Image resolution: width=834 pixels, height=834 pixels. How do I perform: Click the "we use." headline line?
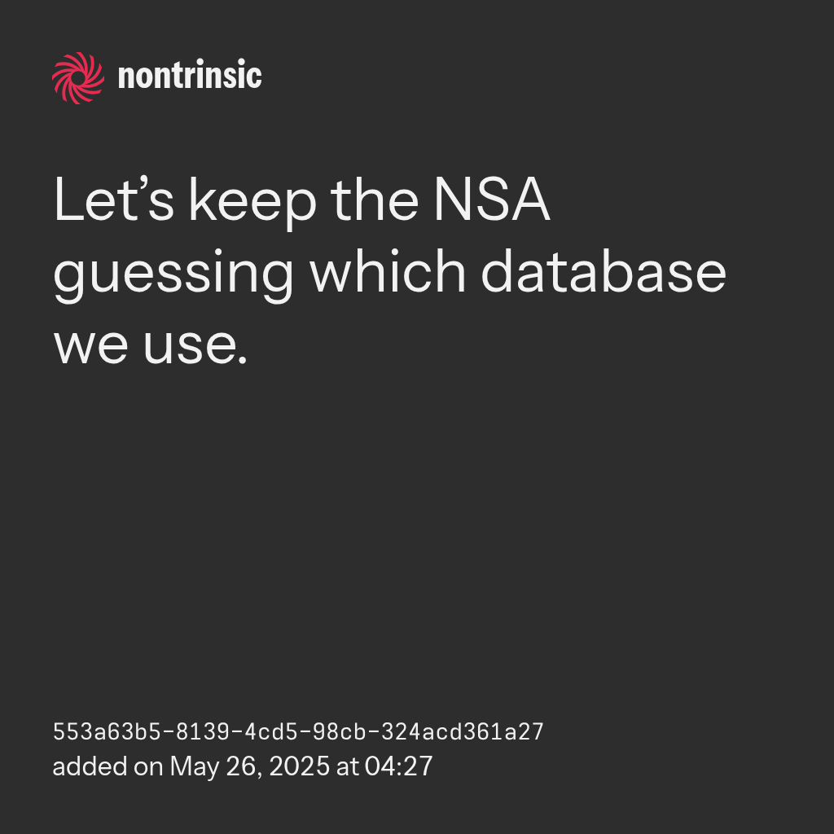coord(150,345)
